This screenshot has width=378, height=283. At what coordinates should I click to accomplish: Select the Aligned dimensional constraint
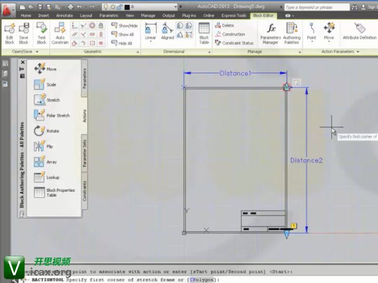(x=167, y=32)
